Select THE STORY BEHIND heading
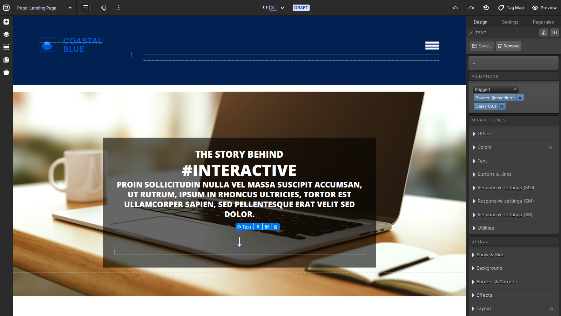 [239, 154]
